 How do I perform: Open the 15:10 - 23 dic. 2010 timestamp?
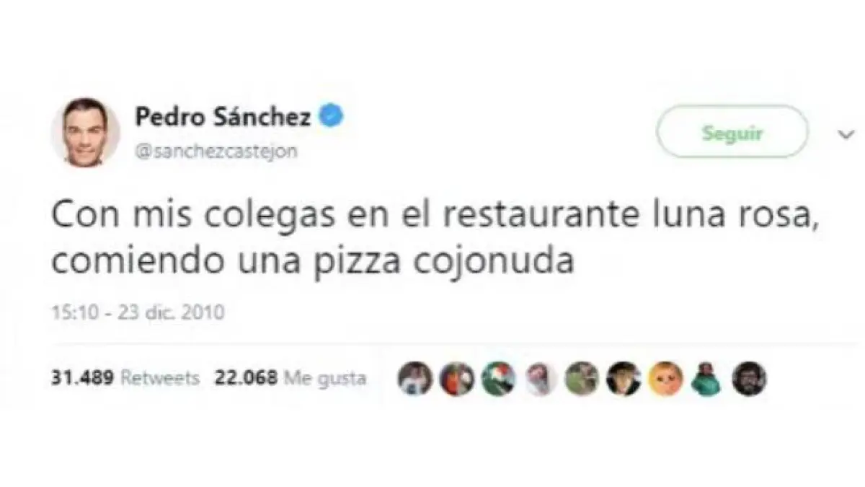pos(138,312)
